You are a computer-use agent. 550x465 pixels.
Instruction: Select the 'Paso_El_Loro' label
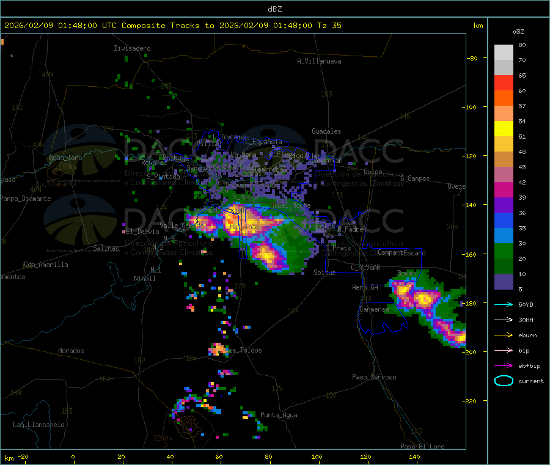click(x=423, y=447)
